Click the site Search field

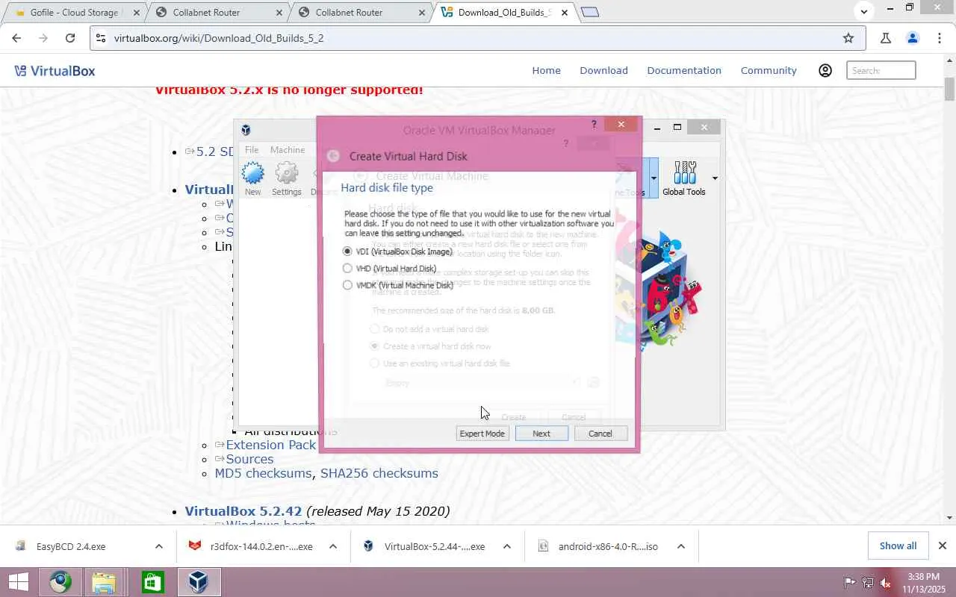(x=881, y=71)
